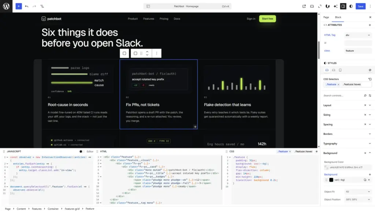Screen dimensions: 375x211
Task: Click the Background Color oklch swatch
Action: [x=326, y=167]
